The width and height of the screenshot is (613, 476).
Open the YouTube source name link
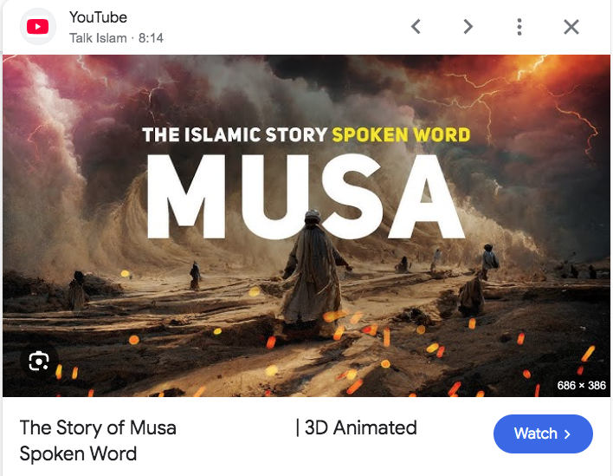(x=98, y=17)
